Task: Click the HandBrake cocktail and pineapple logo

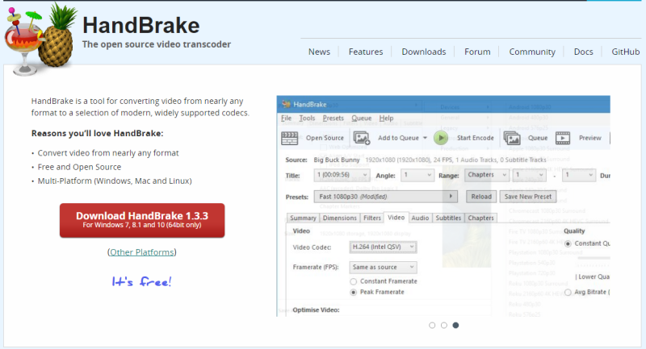Action: [40, 39]
